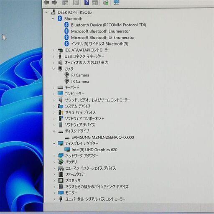This screenshot has width=214, height=214.
Task: Expand the ユニバーサル シリアル バス コントローラー node
Action: (54, 199)
